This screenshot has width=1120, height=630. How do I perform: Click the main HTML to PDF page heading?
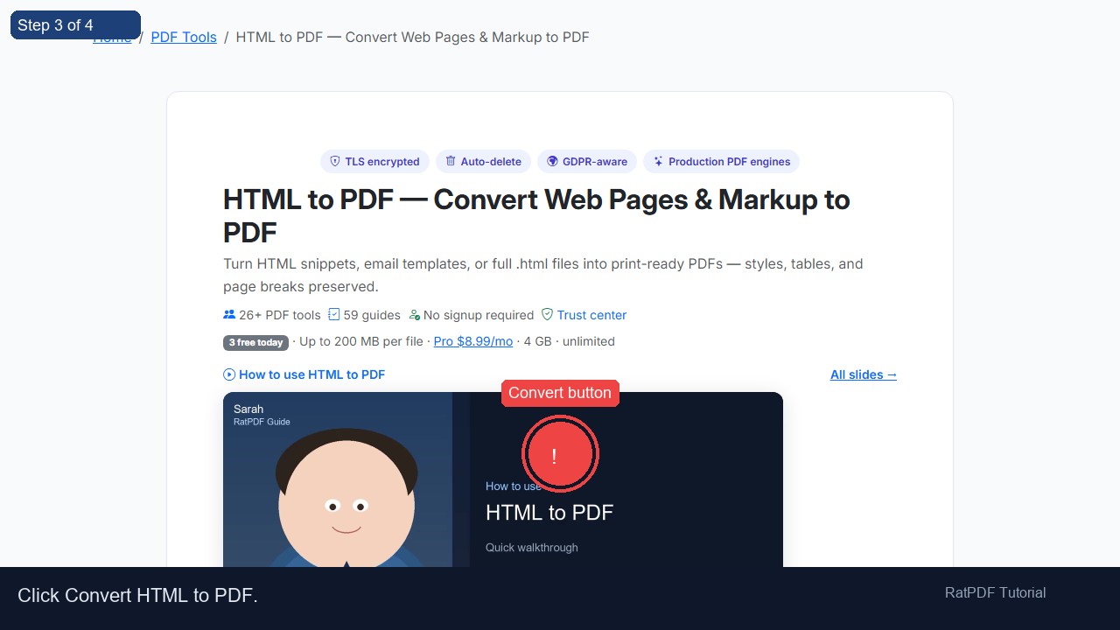tap(536, 216)
